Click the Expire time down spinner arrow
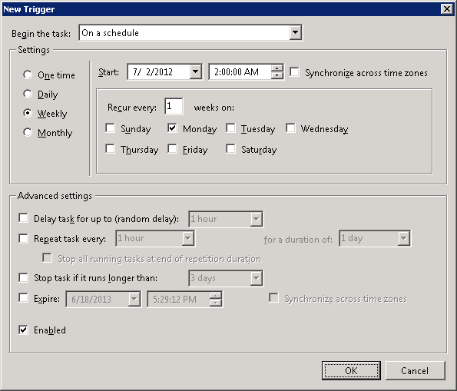This screenshot has height=391, width=457. point(215,303)
